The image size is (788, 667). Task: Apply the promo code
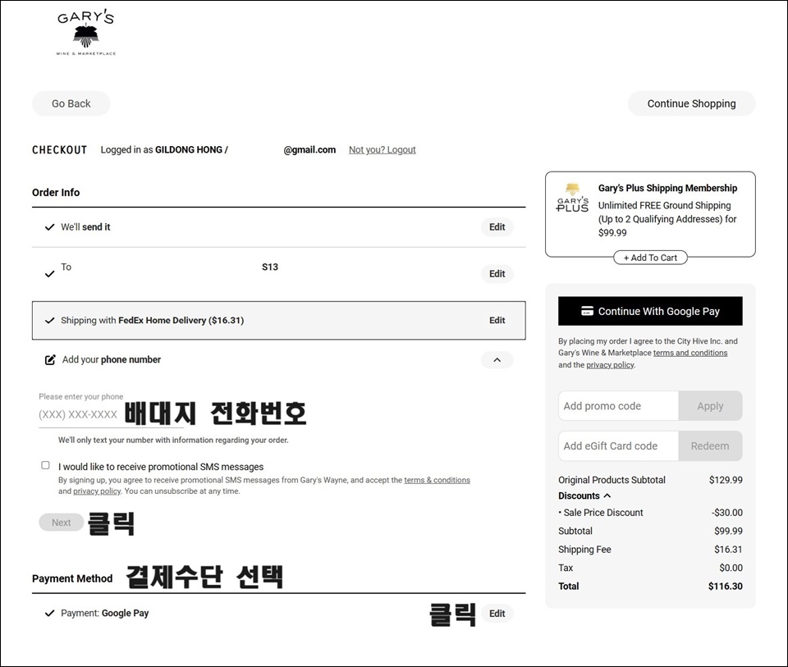710,406
